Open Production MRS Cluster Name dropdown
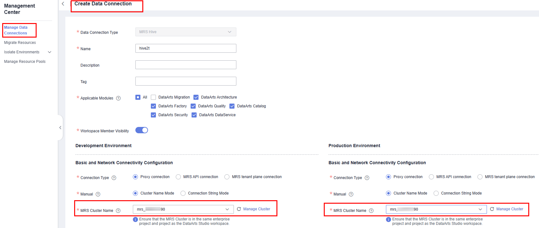 click(x=436, y=209)
